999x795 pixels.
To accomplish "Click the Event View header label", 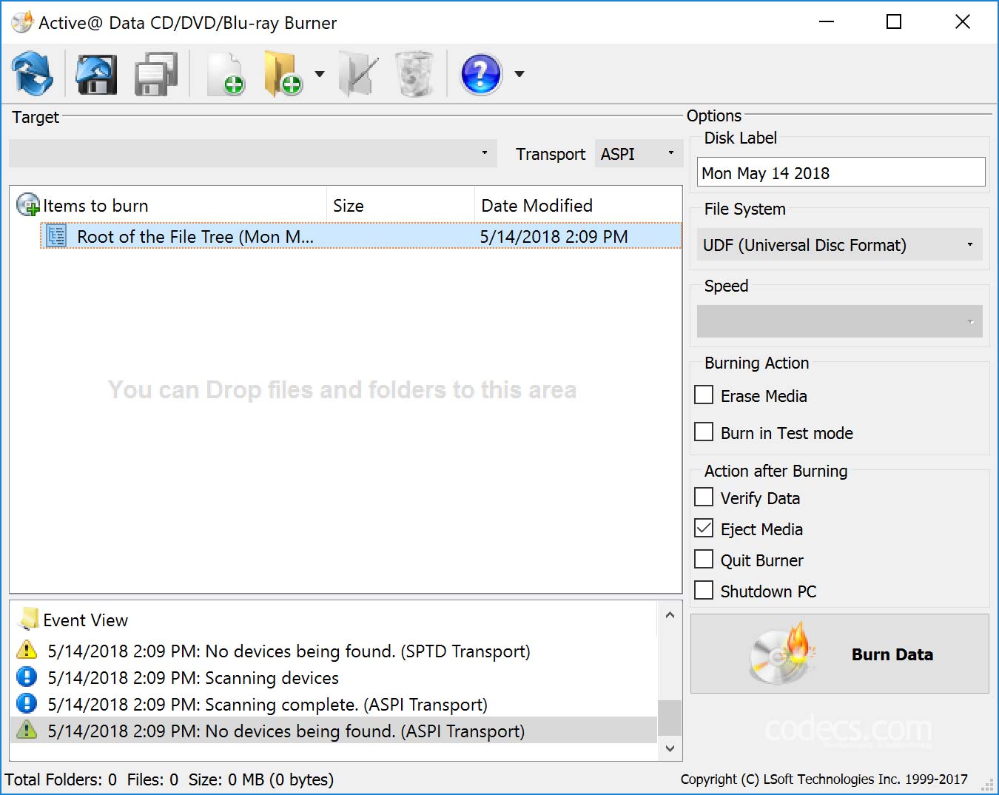I will pos(85,620).
